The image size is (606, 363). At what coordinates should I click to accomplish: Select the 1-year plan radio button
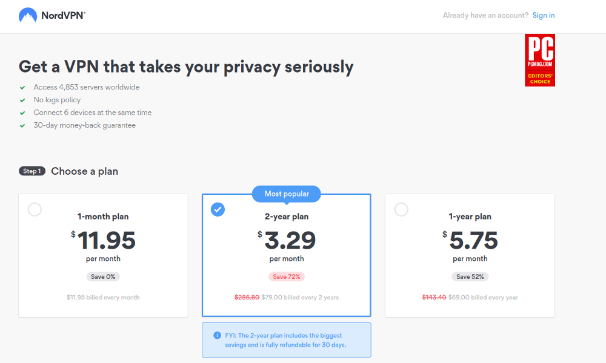click(401, 209)
